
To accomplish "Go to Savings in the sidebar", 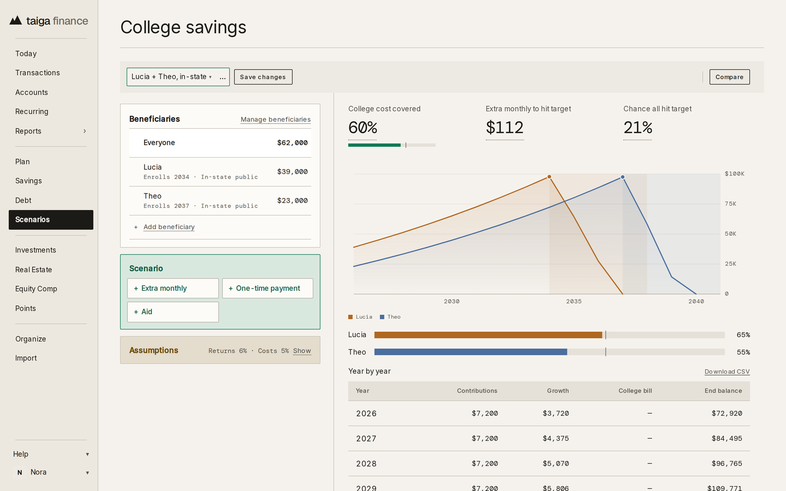I will coord(51,181).
